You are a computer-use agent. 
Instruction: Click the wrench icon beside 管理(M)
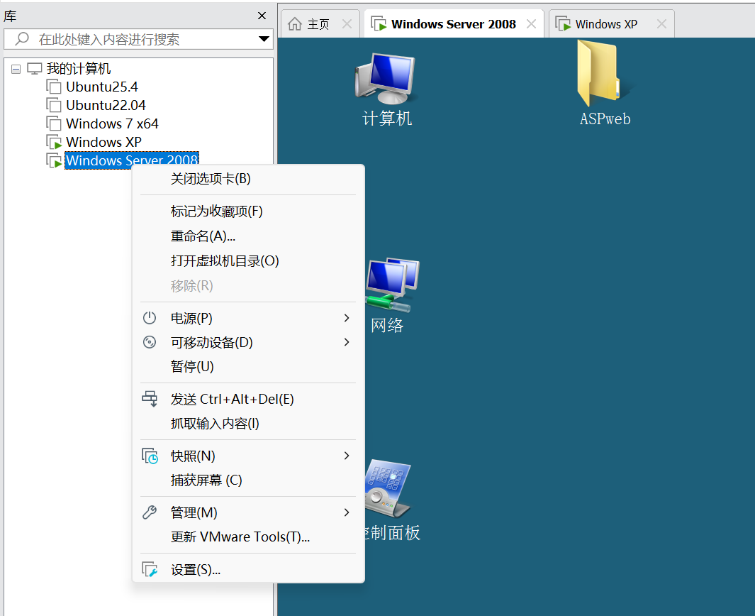tap(150, 512)
